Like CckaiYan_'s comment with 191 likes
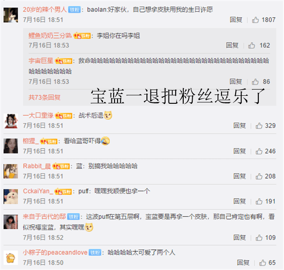The width and height of the screenshot is (284, 270). (259, 201)
